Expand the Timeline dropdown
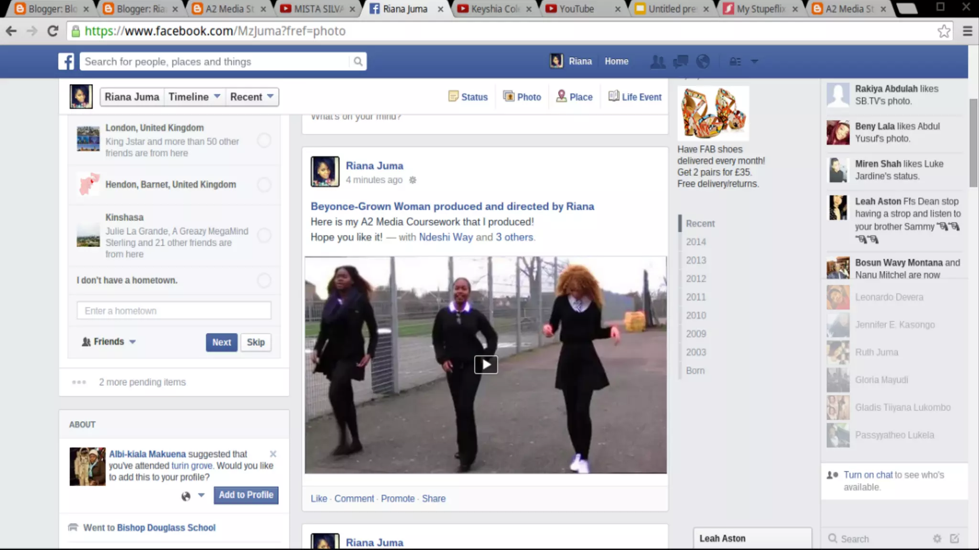The height and width of the screenshot is (550, 979). click(194, 97)
